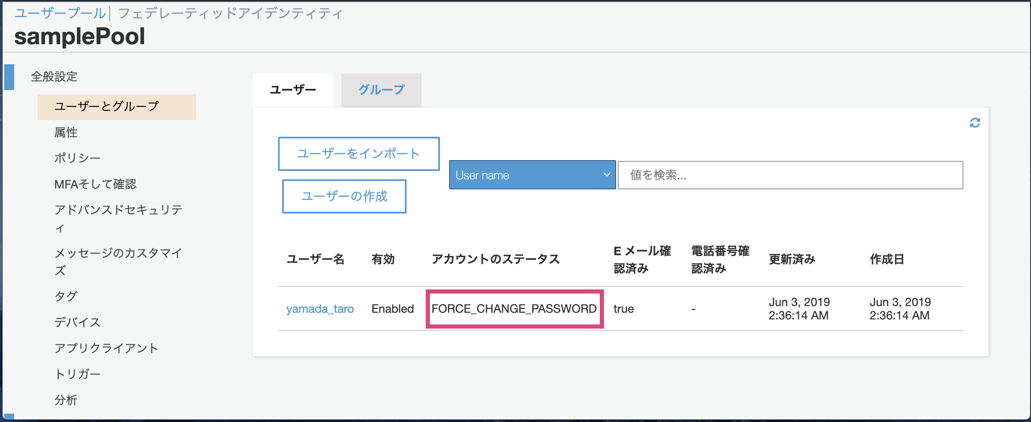Screen dimensions: 1031x422
Task: Open メッセージのカスタマイズ in sidebar
Action: coord(119,261)
